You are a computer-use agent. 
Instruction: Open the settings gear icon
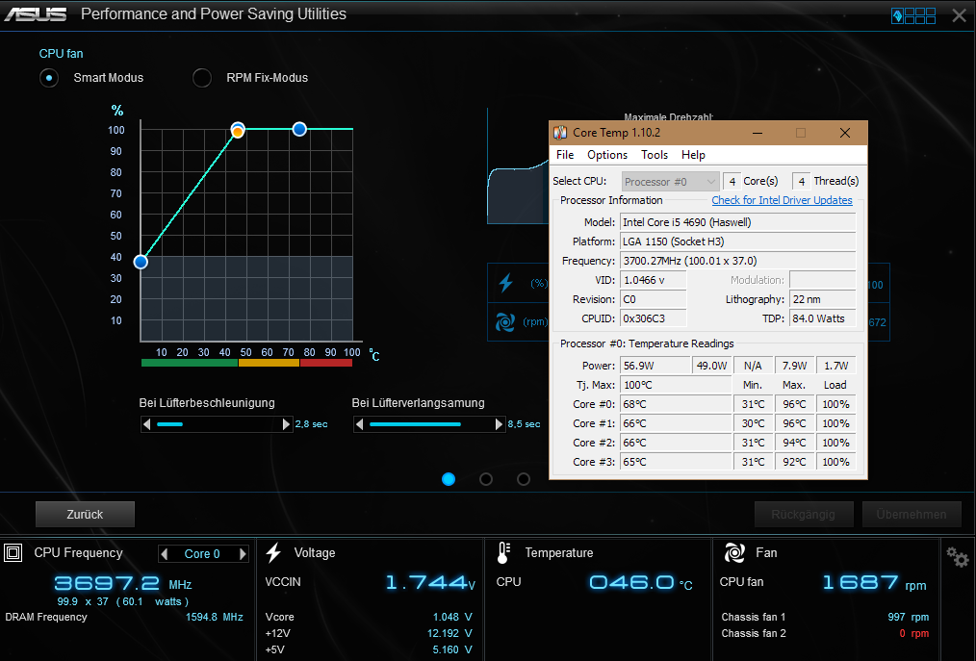[x=958, y=556]
